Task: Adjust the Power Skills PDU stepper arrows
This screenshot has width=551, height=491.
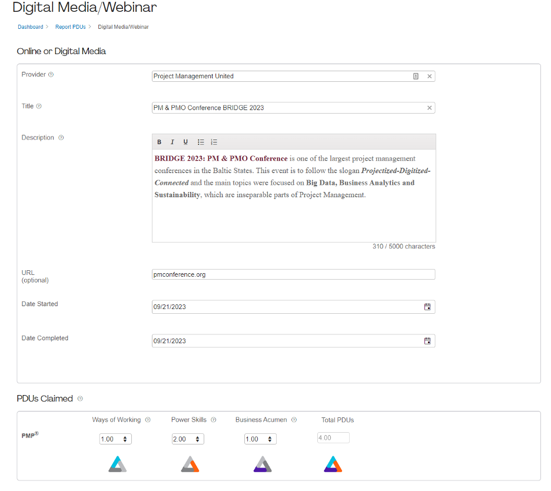Action: pos(197,439)
